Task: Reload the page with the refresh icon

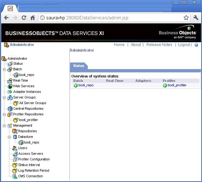Action: pyautogui.click(x=24, y=18)
